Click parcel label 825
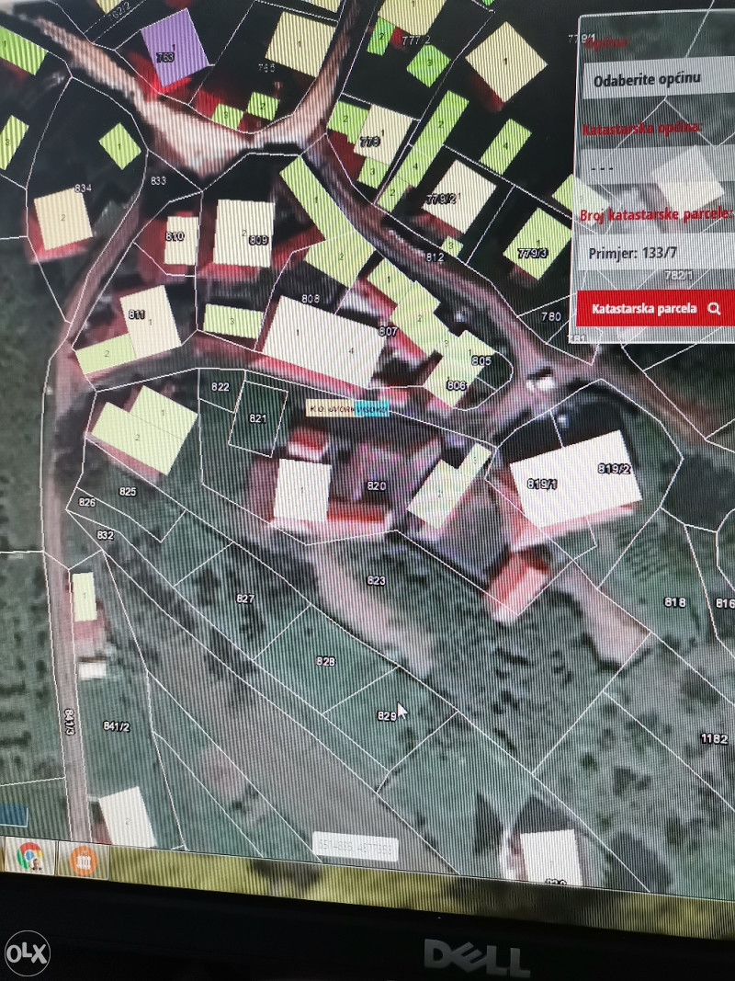 pos(128,491)
